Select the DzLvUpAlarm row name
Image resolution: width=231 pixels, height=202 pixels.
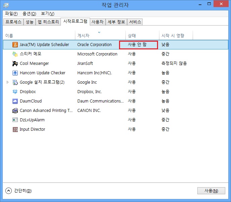[x=32, y=120]
